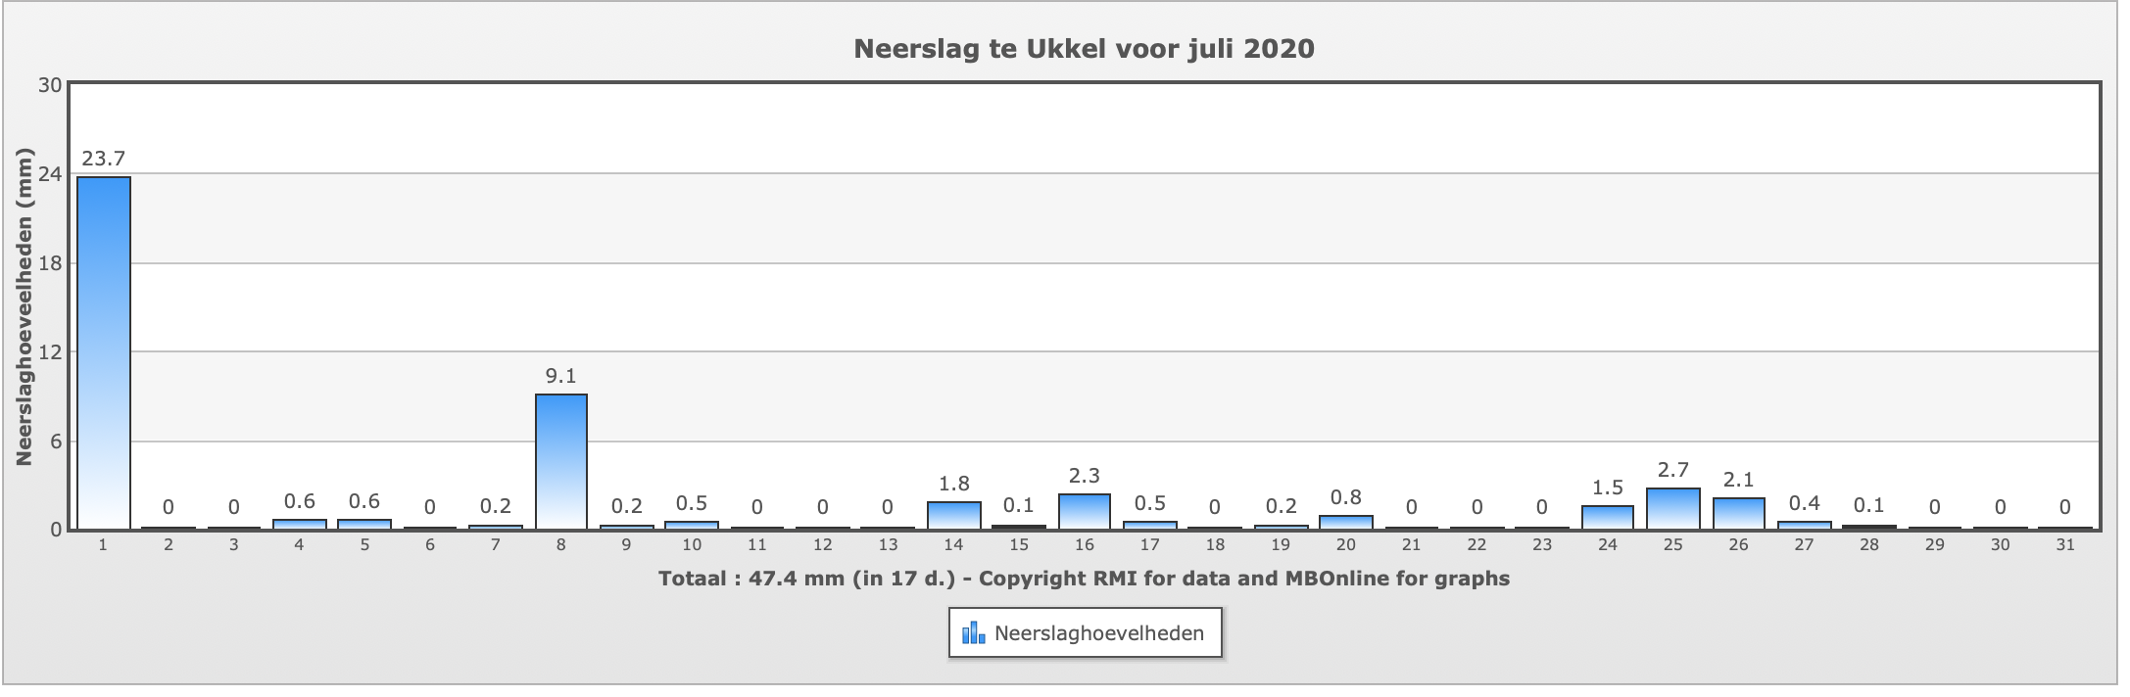
Task: Click the 9.1 data label above day 8
Action: pyautogui.click(x=561, y=376)
